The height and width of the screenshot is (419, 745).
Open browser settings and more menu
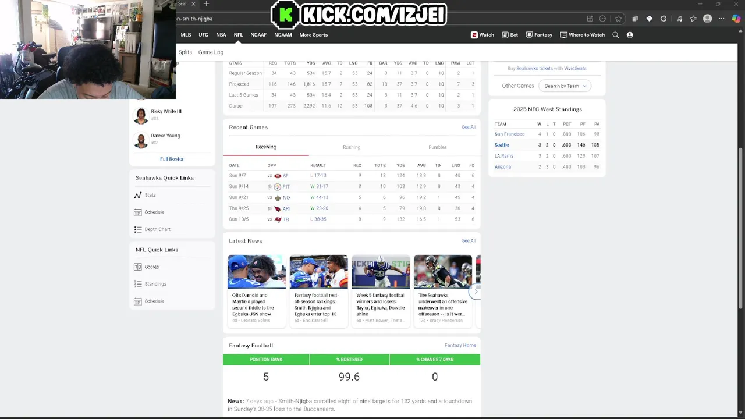pyautogui.click(x=722, y=19)
